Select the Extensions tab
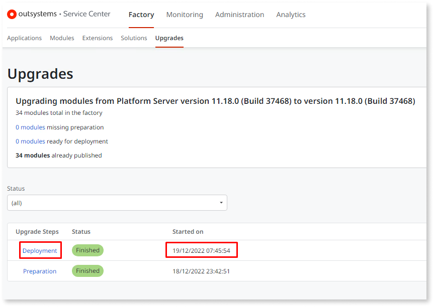This screenshot has width=434, height=307. point(97,38)
